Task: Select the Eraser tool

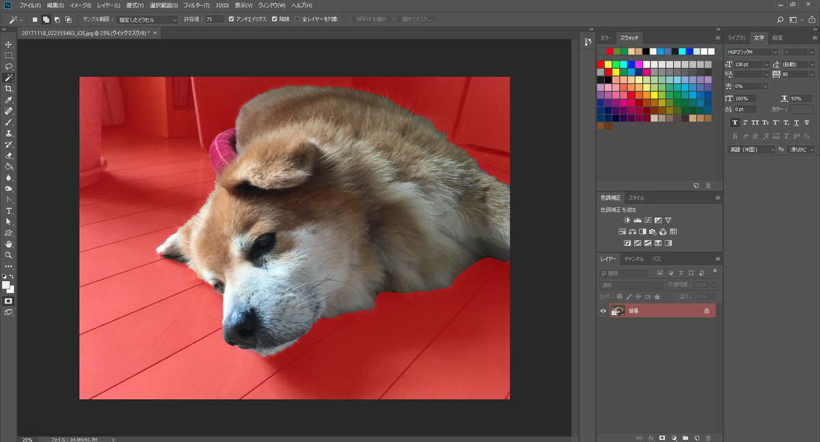Action: click(9, 155)
